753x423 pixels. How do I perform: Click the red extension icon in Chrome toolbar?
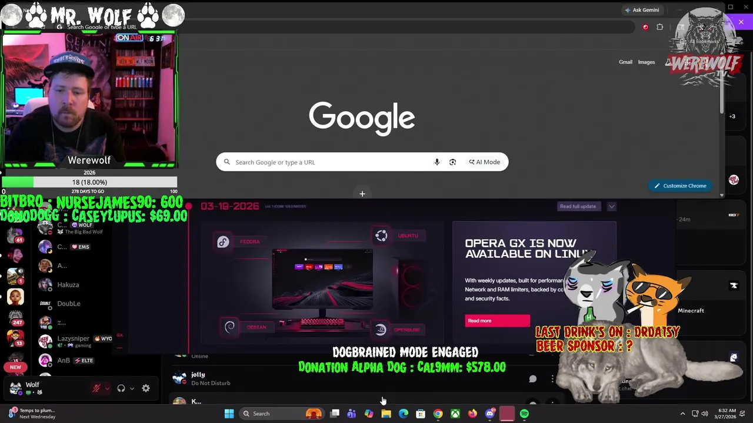point(645,27)
